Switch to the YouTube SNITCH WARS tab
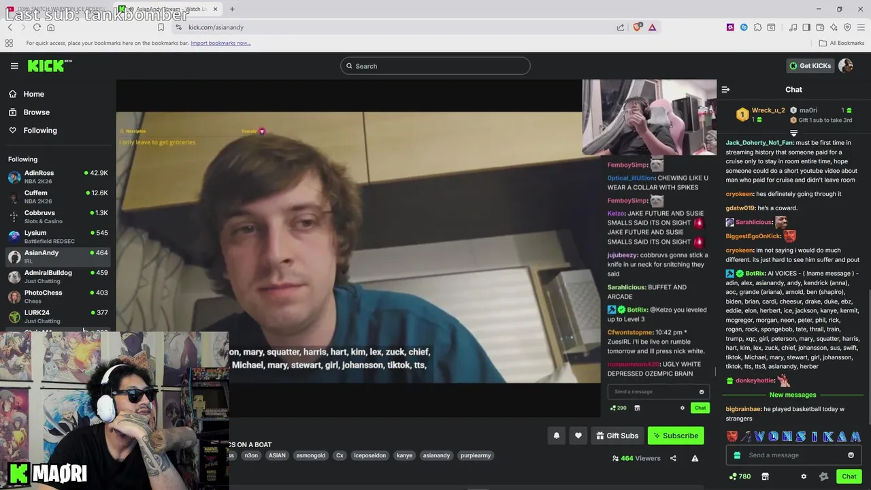 (56, 9)
